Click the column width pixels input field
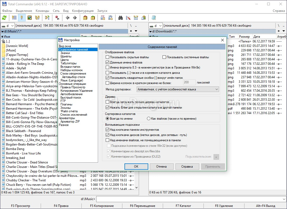287x209 pixels. tap(189, 82)
